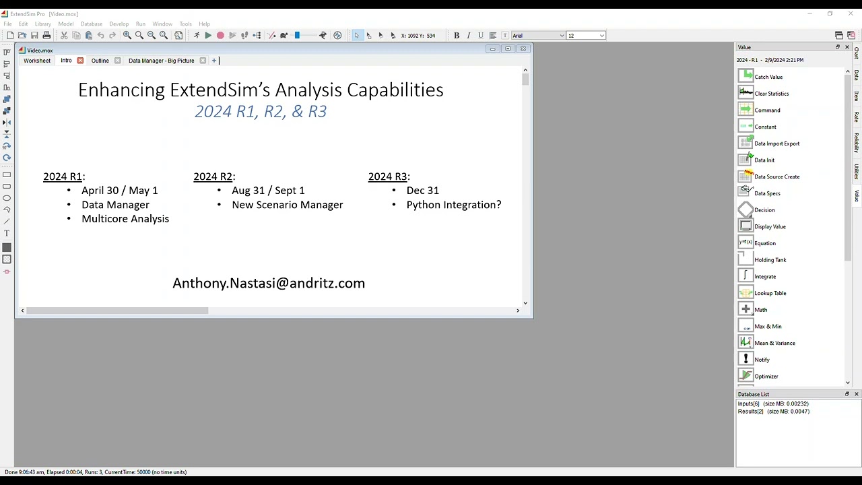
Task: Click the animation speed slider handle
Action: pyautogui.click(x=297, y=35)
